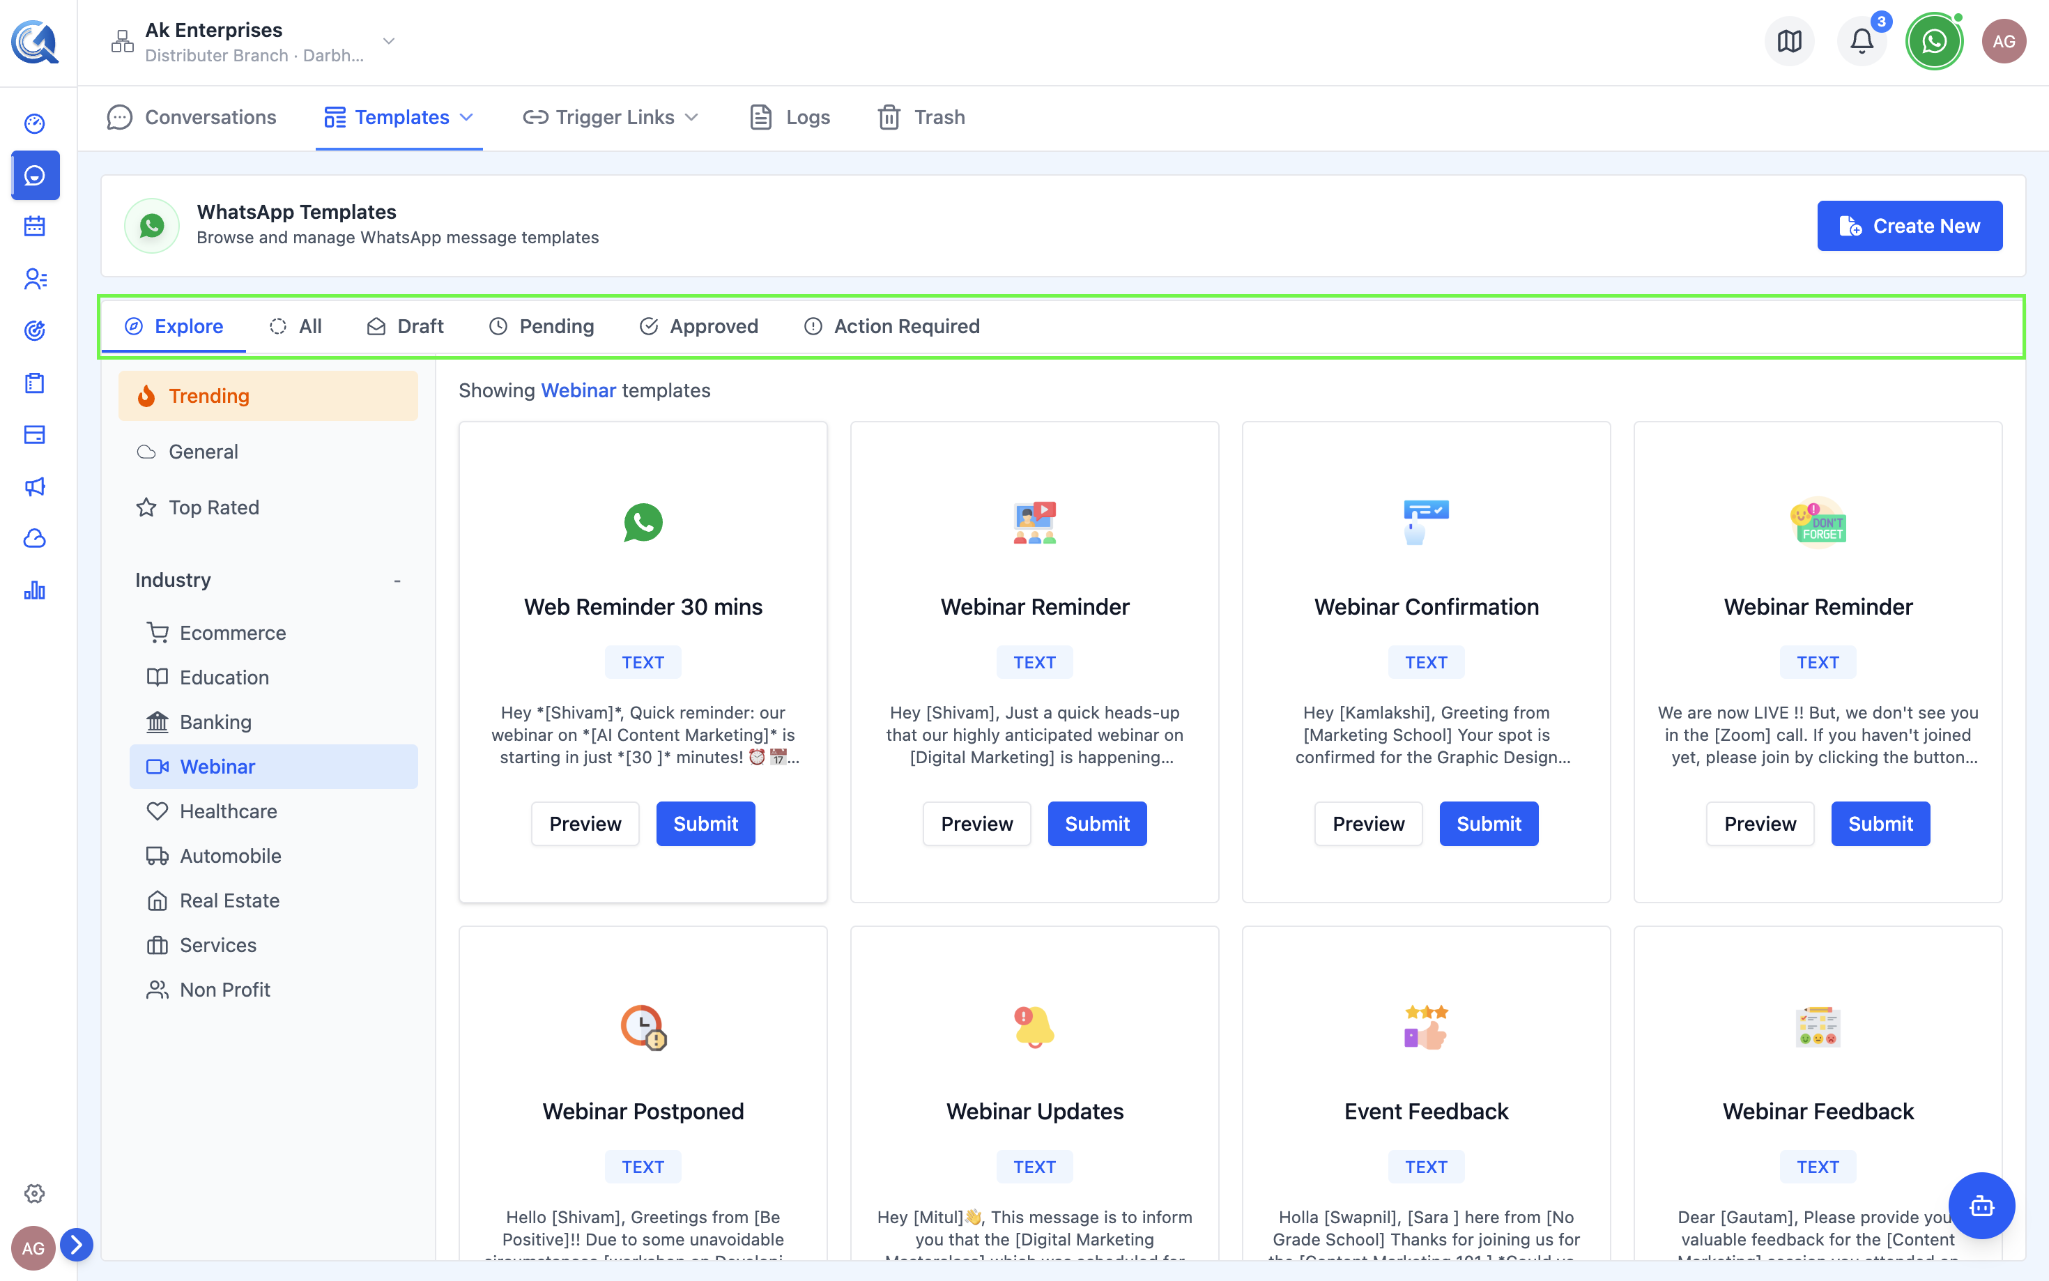Select the Top Rated category
Viewport: 2049px width, 1281px height.
pos(268,507)
